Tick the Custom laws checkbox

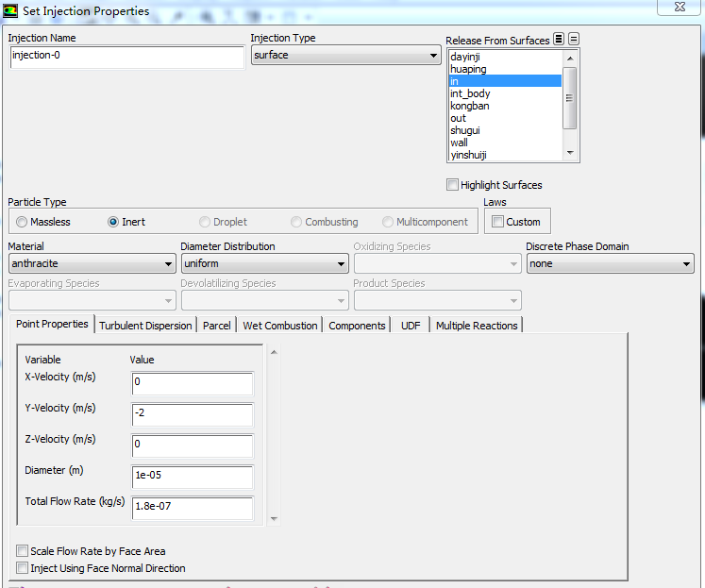(x=497, y=222)
